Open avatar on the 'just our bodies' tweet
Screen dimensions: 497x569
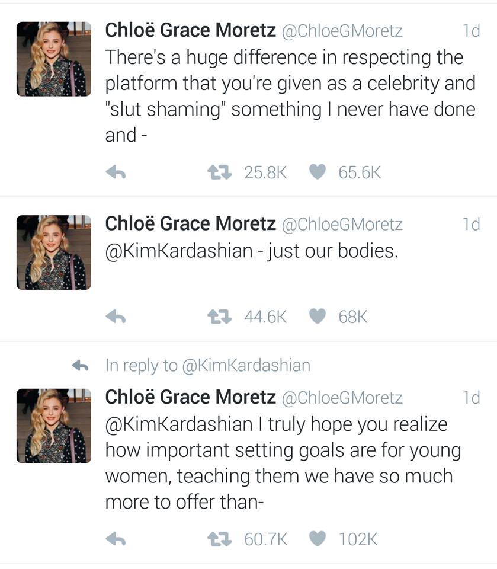click(54, 252)
